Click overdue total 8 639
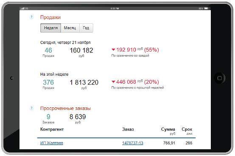 click(x=78, y=117)
